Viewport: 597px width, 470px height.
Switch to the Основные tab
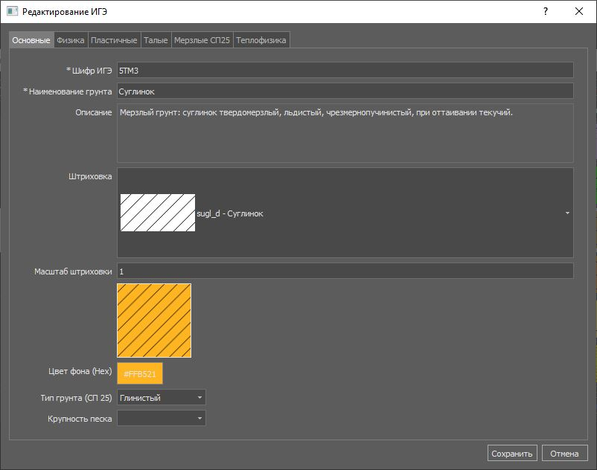[x=31, y=40]
